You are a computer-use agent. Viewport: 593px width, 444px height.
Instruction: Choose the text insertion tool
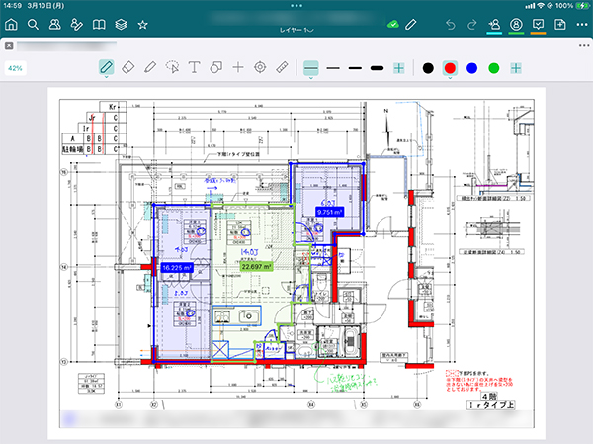[x=194, y=67]
